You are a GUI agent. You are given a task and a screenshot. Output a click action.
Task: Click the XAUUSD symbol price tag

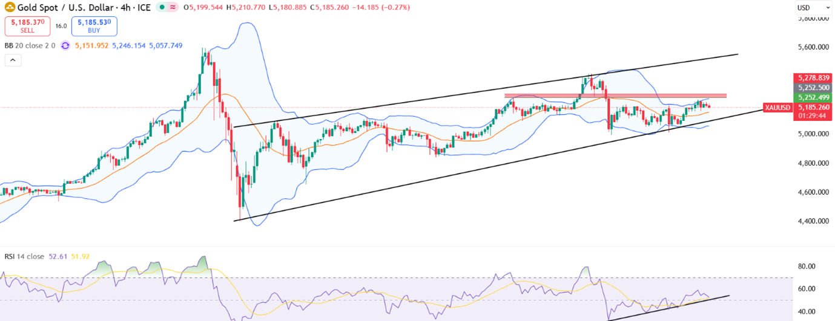click(x=778, y=108)
